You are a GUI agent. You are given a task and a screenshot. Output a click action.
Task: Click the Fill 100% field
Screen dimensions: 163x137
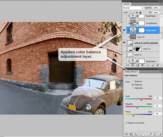(156, 13)
